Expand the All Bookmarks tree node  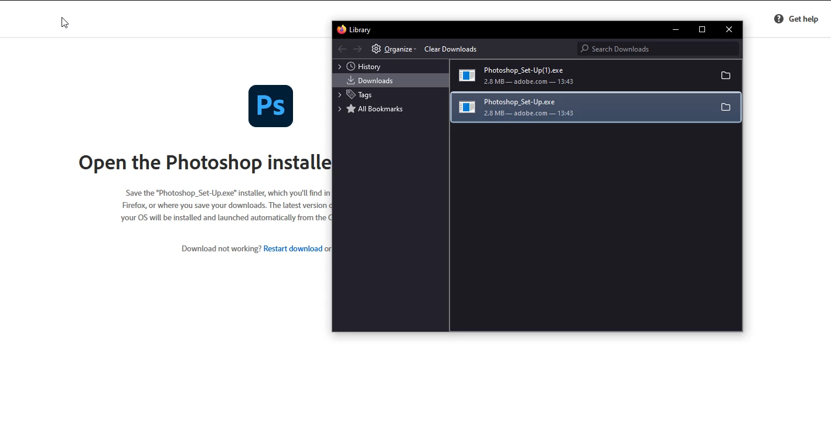[x=339, y=109]
